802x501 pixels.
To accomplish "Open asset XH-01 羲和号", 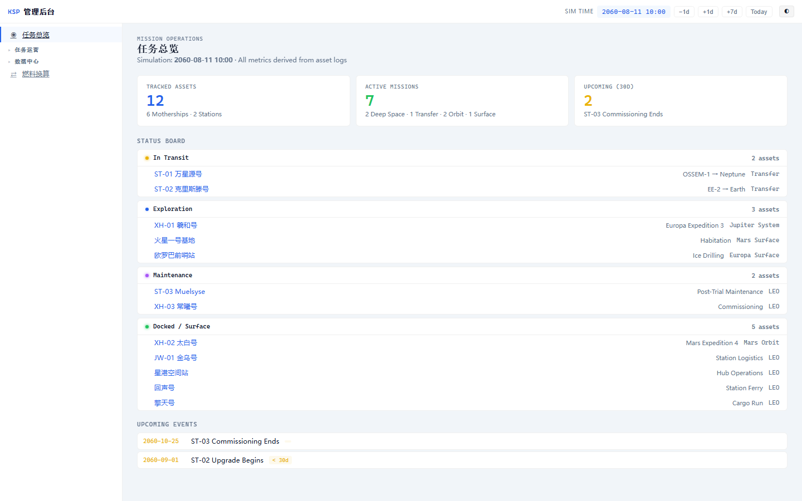I will [176, 225].
